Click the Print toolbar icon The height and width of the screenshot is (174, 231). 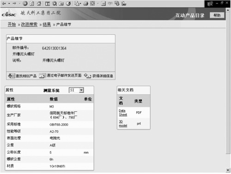click(86, 3)
